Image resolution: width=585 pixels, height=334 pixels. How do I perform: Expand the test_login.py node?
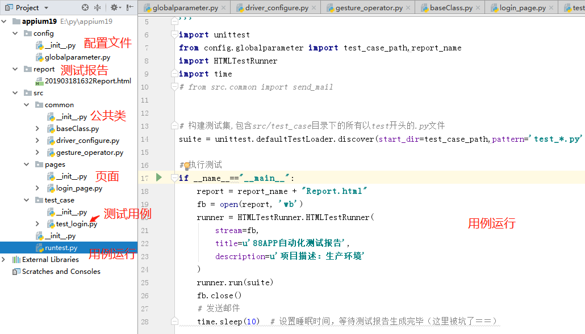(37, 224)
